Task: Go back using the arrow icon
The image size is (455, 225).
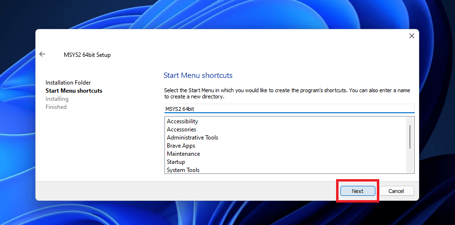Action: coord(42,54)
